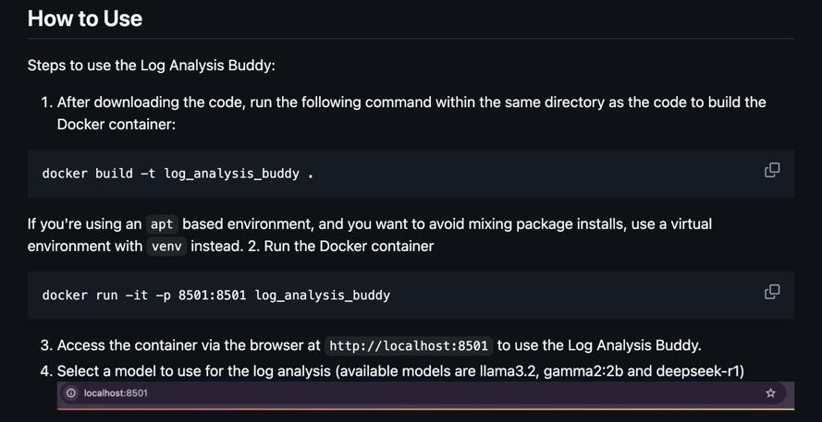Bookmark the page with the star icon
822x422 pixels.
[770, 392]
